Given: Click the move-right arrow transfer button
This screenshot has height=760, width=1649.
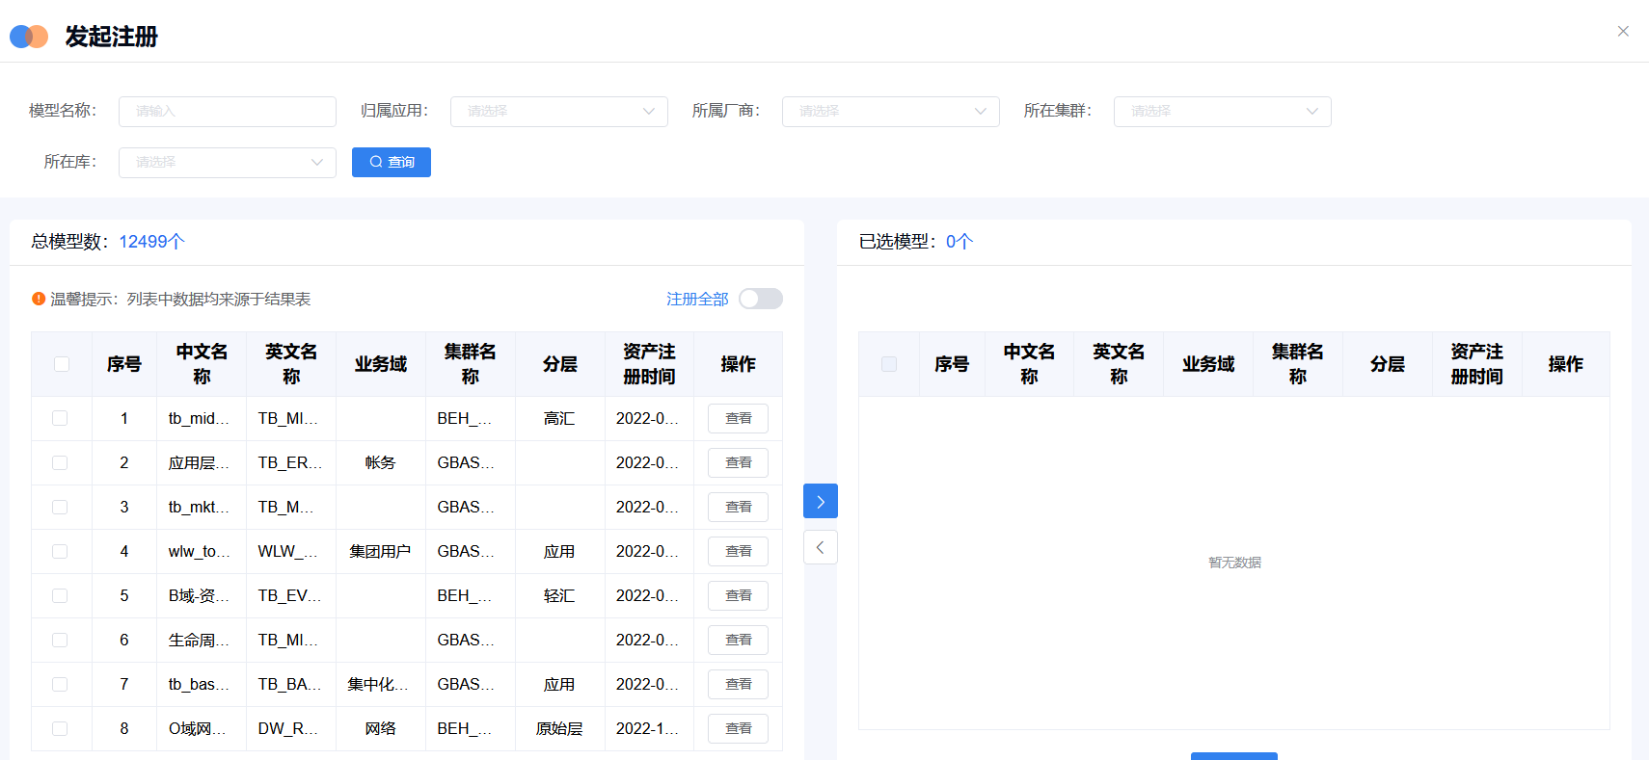Looking at the screenshot, I should [821, 501].
